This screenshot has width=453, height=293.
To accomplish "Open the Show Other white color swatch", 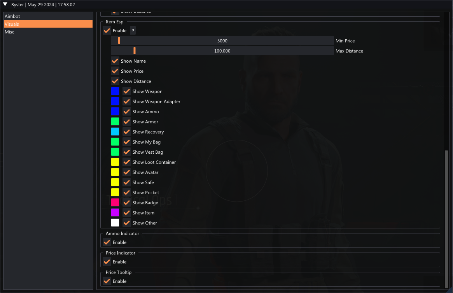I will pos(115,223).
